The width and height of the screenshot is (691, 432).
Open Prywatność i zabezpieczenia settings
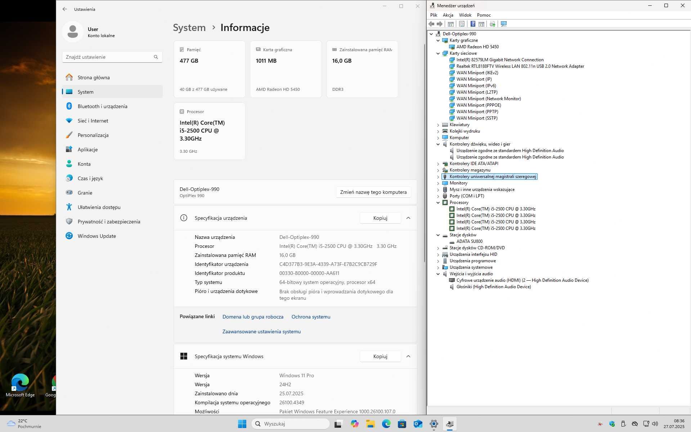(112, 222)
